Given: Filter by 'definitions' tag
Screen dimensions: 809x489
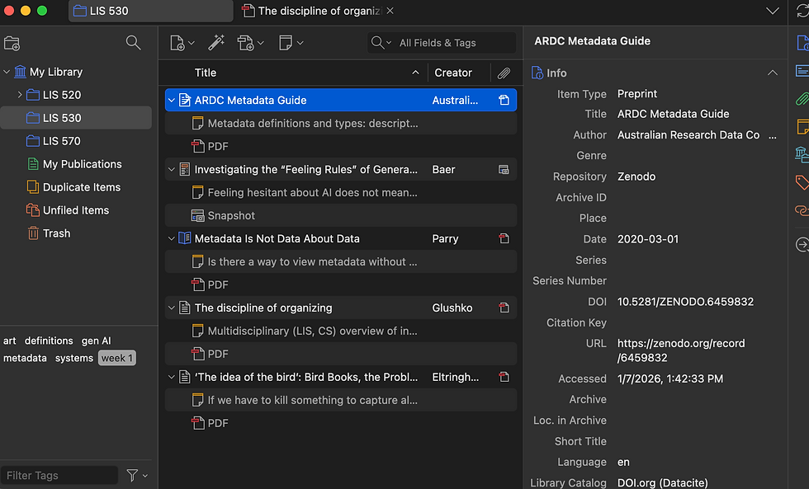Looking at the screenshot, I should (x=49, y=341).
